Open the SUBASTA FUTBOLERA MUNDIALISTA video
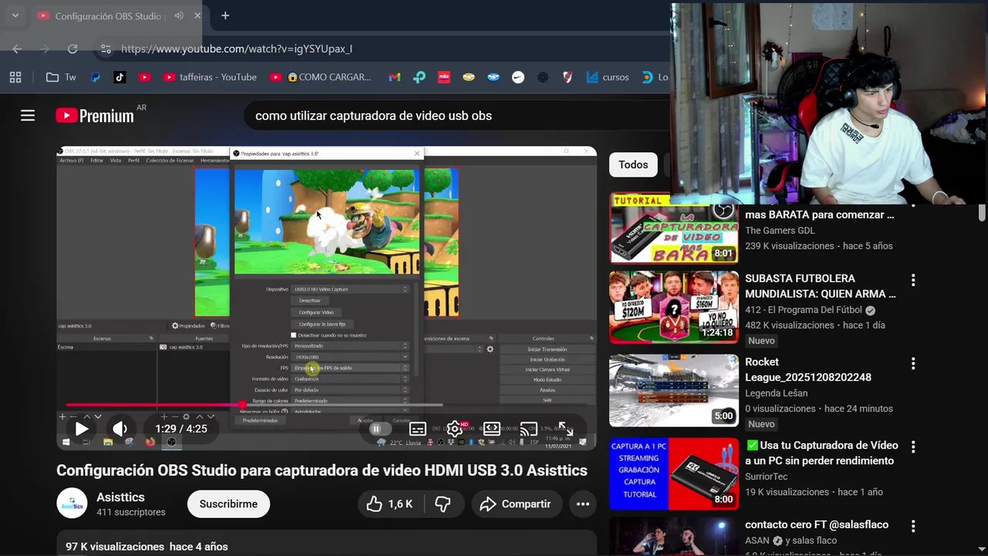988x556 pixels. click(x=674, y=307)
